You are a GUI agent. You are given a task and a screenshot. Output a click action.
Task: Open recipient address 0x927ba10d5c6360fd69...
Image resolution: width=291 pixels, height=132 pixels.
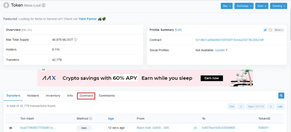point(220,128)
